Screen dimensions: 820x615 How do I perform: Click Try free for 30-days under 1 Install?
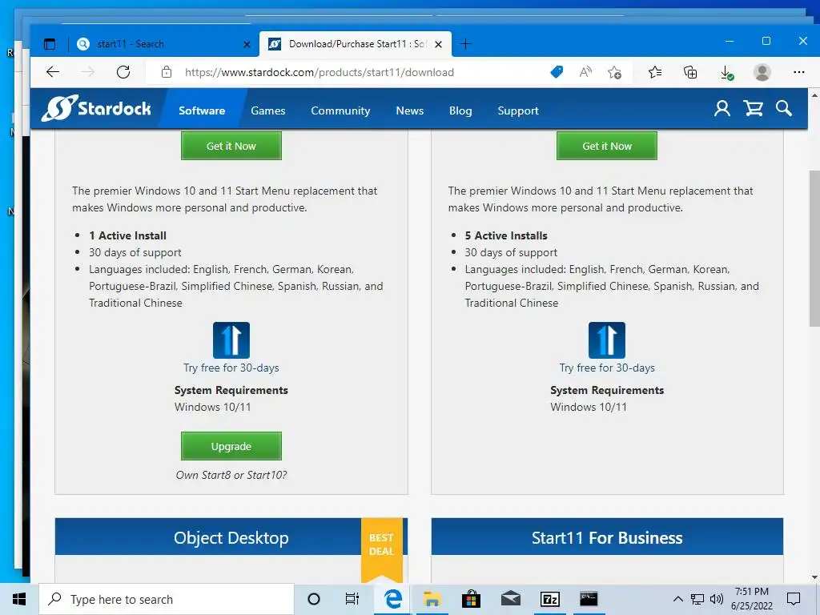point(231,368)
